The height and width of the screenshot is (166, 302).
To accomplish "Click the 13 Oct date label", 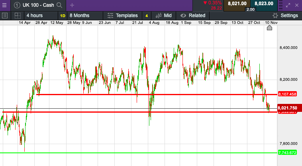I will [x=237, y=23].
